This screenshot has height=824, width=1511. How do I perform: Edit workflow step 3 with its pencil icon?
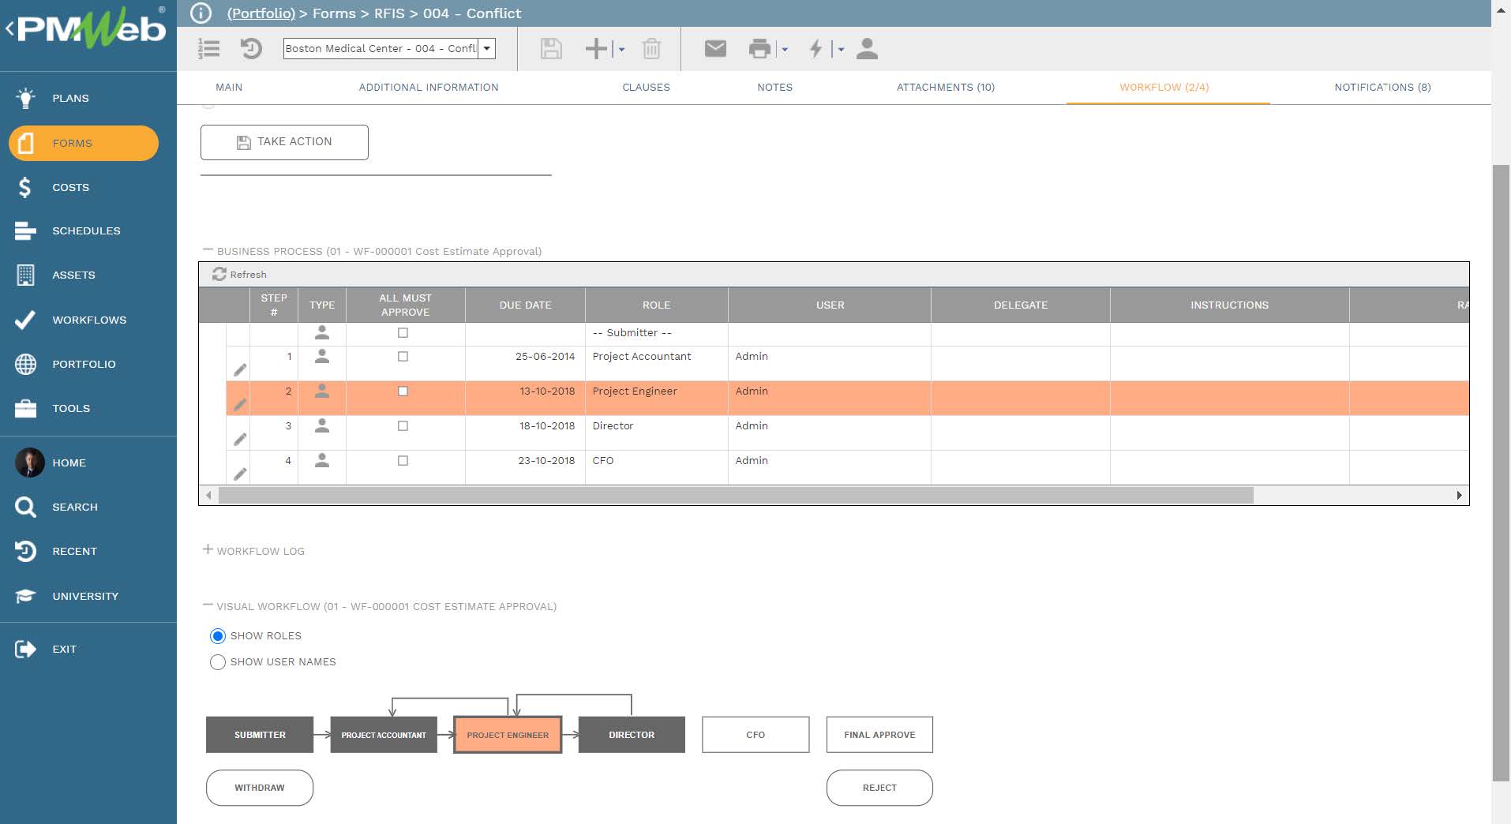click(x=240, y=440)
